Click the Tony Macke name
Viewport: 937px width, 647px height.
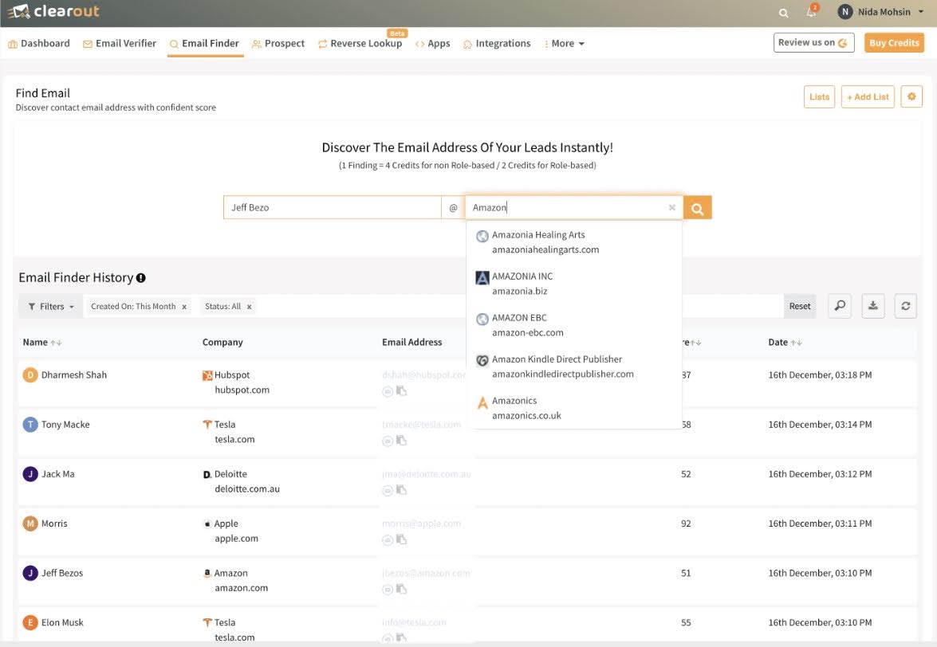pos(65,425)
